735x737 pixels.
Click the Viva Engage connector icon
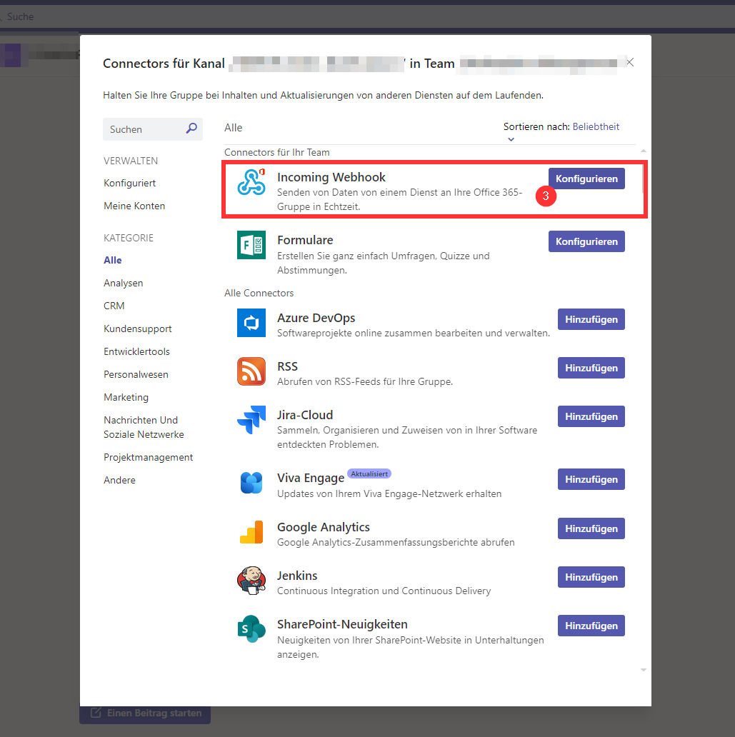[251, 483]
